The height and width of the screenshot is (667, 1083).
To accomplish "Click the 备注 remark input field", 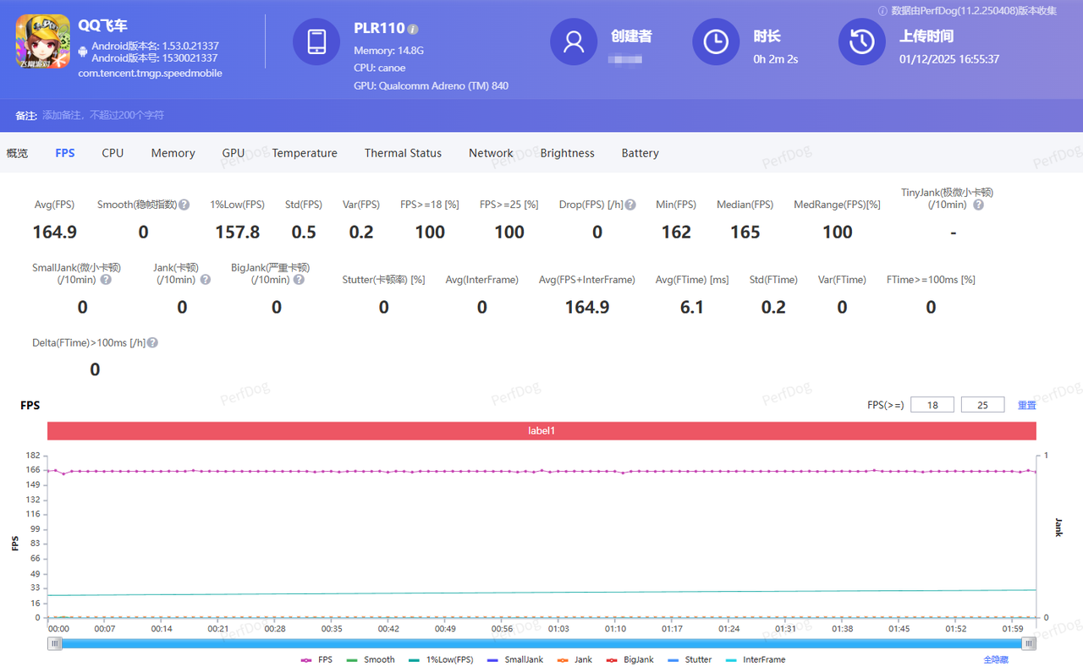I will 103,115.
